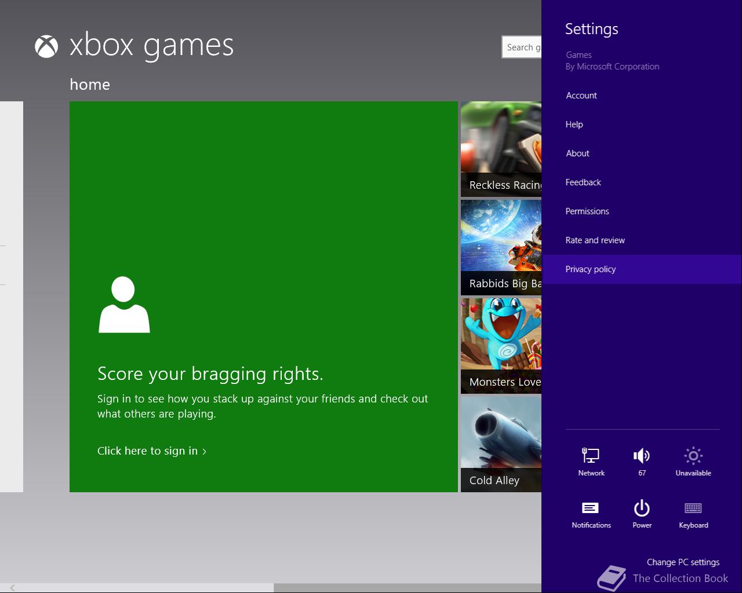Open the Reckless Racing game tile
This screenshot has width=742, height=593.
[x=501, y=149]
